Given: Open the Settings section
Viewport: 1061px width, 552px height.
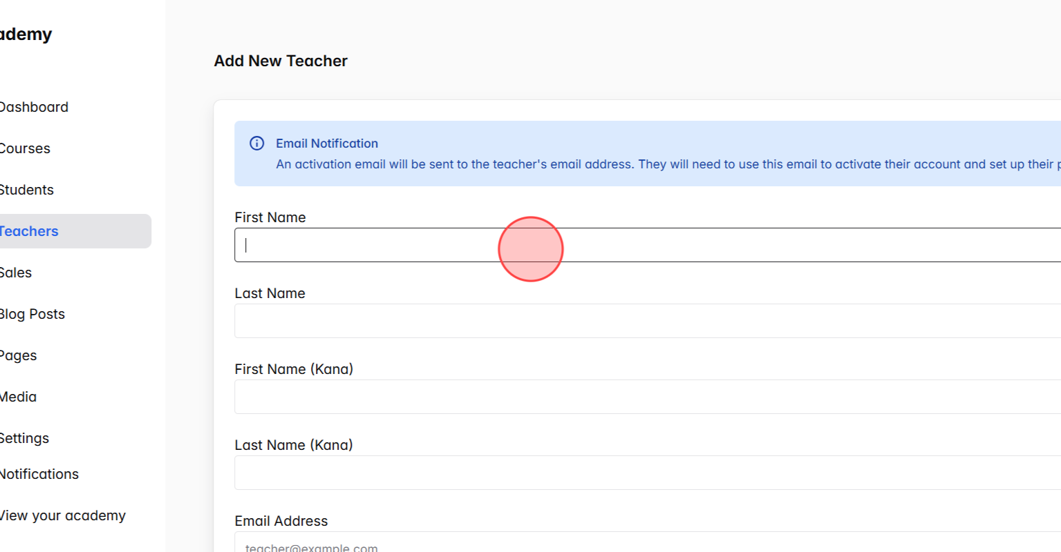Looking at the screenshot, I should 24,438.
